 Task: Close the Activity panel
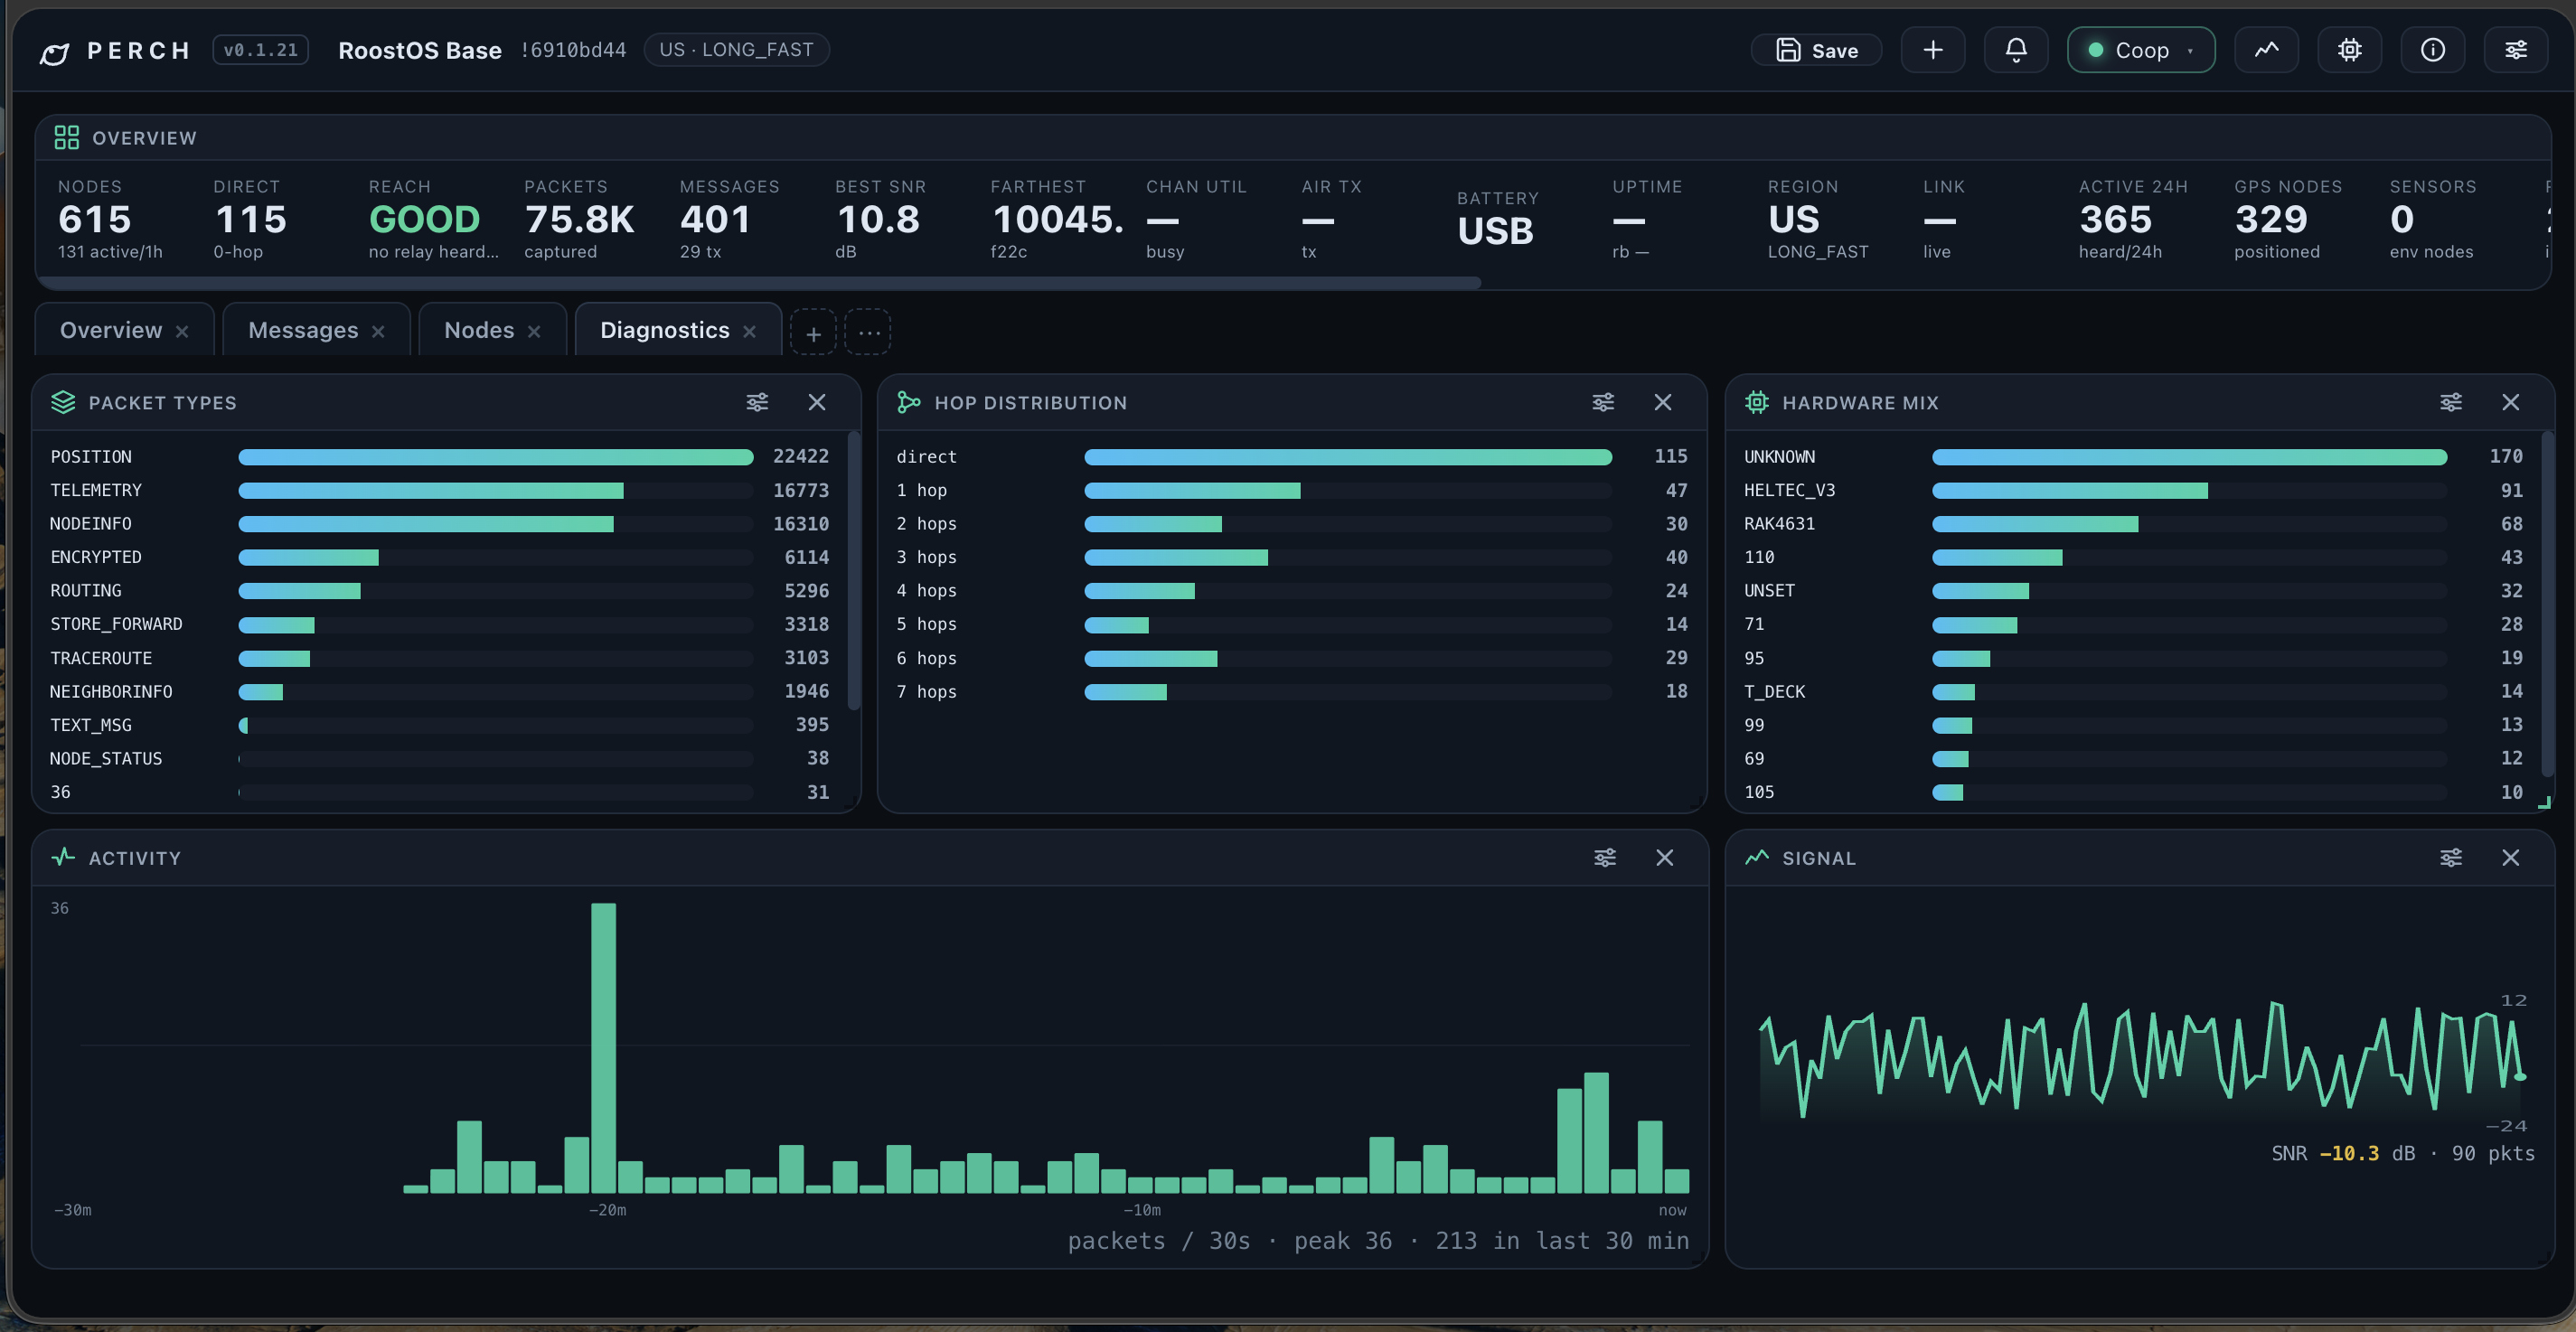[1665, 857]
